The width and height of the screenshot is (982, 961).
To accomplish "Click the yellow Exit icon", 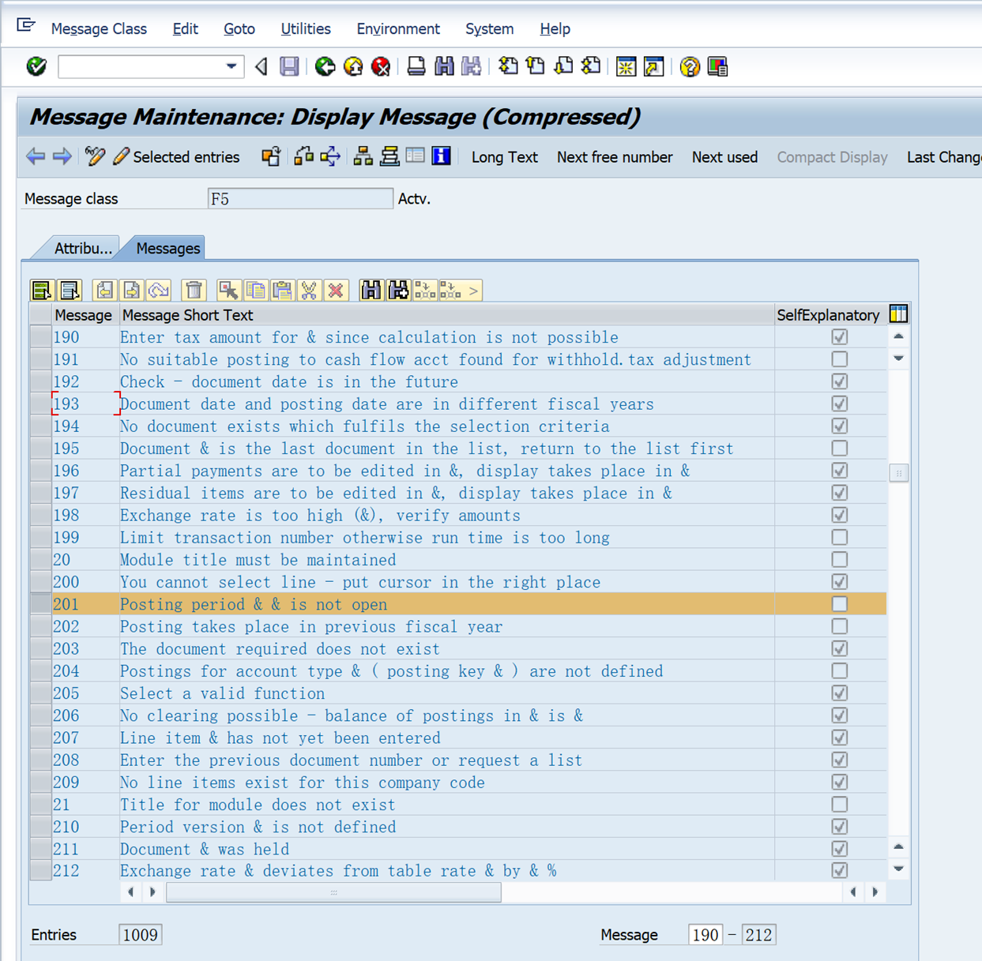I will (353, 66).
